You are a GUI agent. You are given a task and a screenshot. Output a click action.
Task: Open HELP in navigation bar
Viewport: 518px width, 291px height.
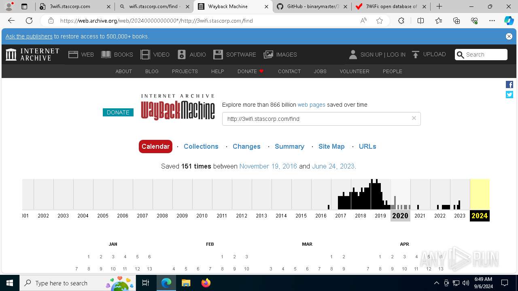coord(218,71)
